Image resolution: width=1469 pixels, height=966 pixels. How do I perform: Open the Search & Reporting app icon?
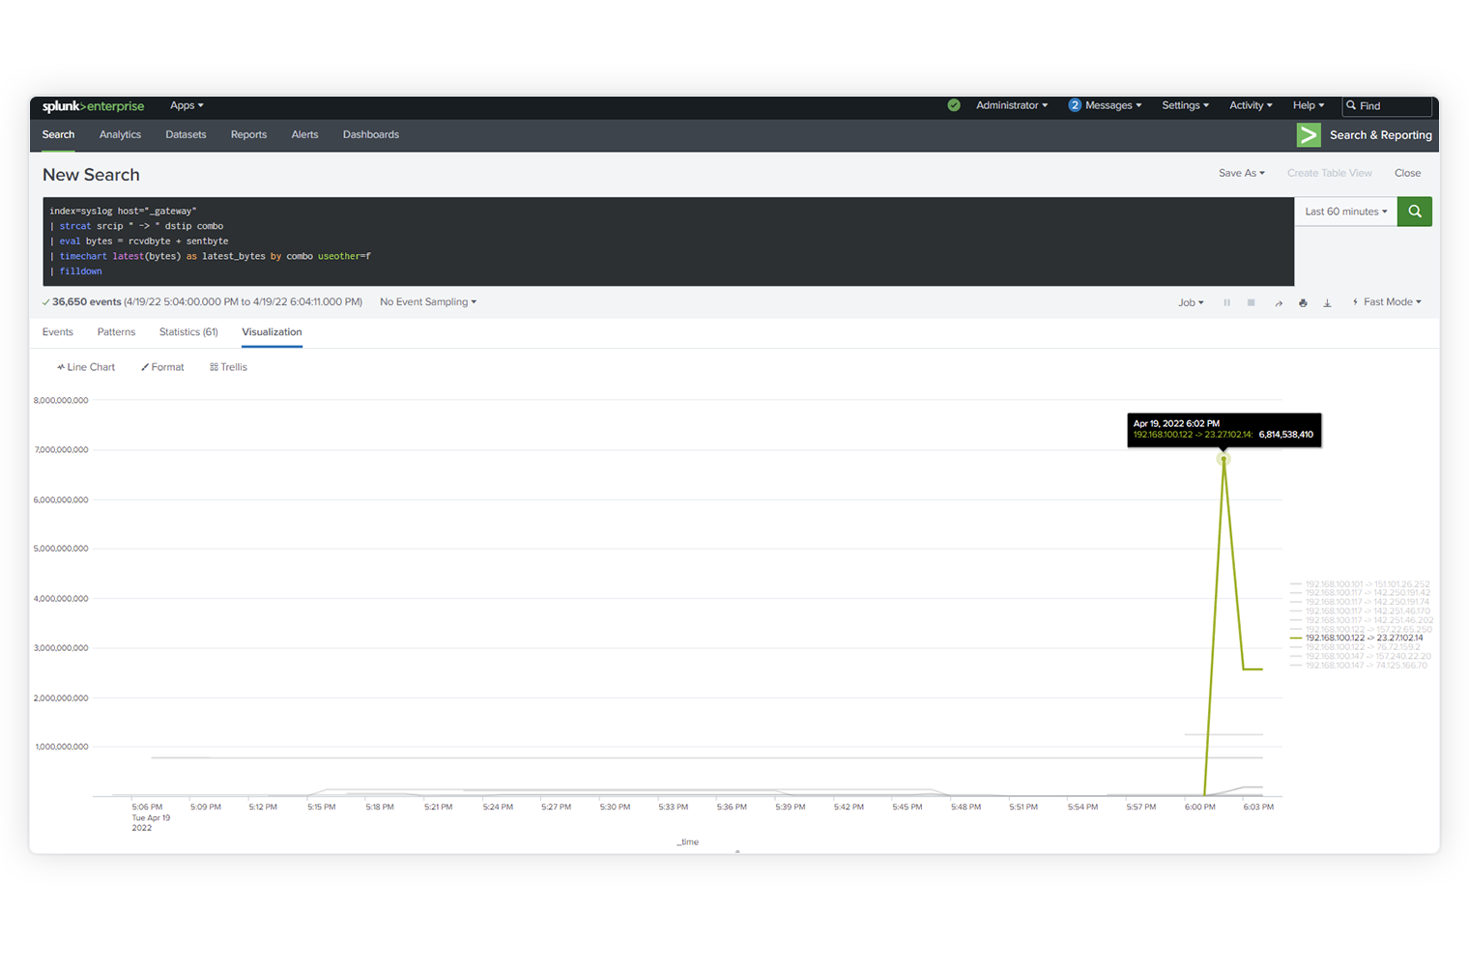tap(1309, 134)
